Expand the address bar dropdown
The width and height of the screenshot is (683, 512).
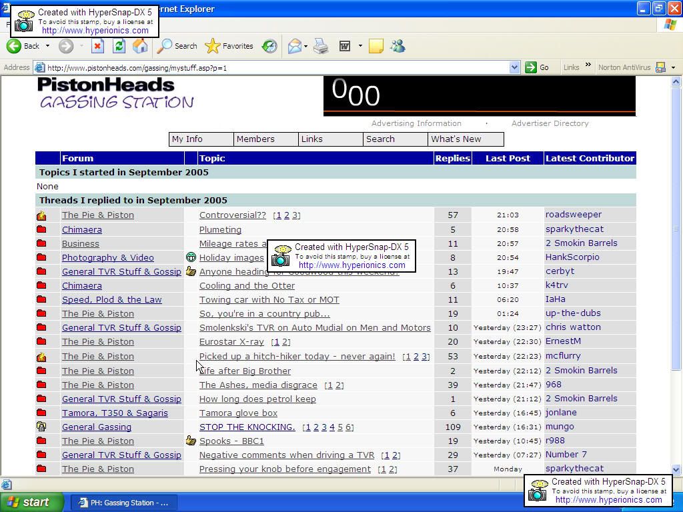[514, 67]
